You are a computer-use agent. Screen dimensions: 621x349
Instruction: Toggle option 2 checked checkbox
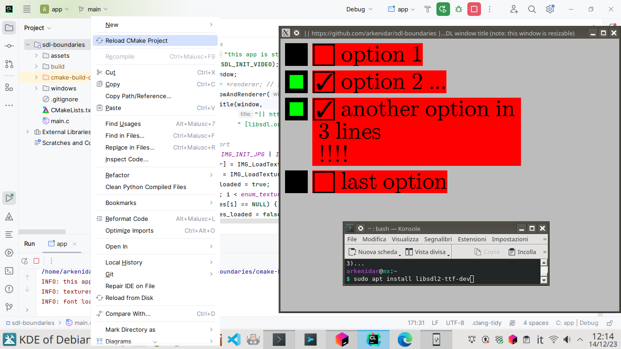pos(324,82)
